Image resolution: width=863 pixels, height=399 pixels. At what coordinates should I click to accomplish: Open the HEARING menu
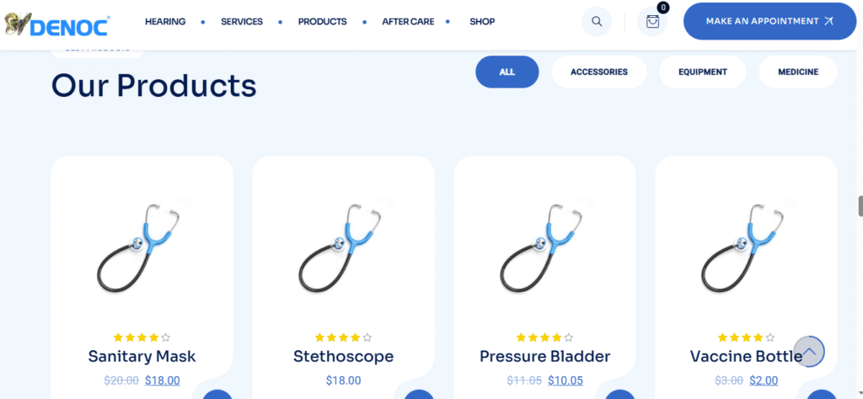[165, 22]
